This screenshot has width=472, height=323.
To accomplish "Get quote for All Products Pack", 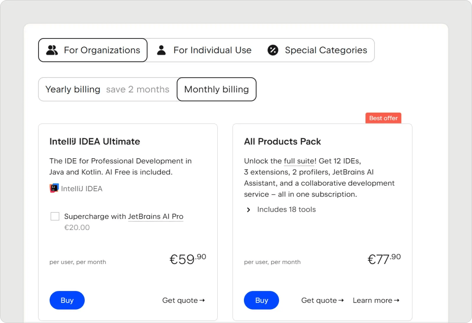I will coord(322,300).
